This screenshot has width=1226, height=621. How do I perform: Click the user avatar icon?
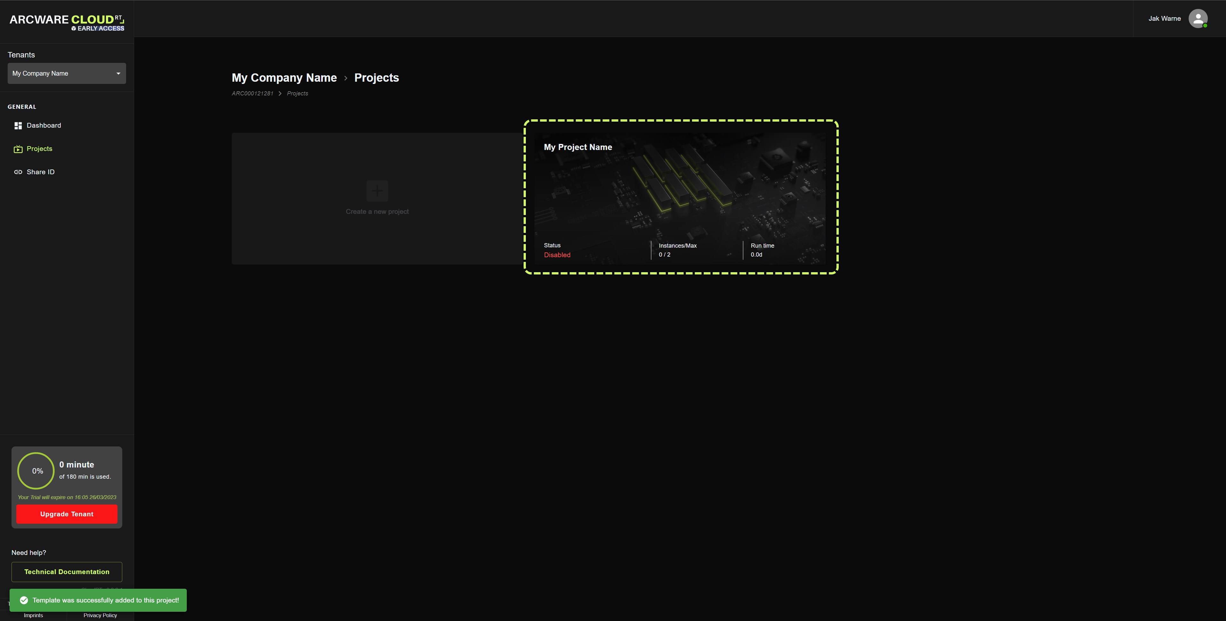coord(1198,19)
